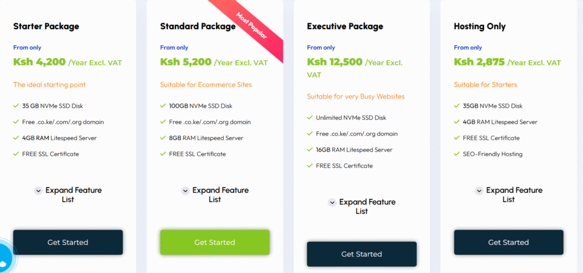Get Started with Hosting Only plan
583x273 pixels.
point(508,242)
